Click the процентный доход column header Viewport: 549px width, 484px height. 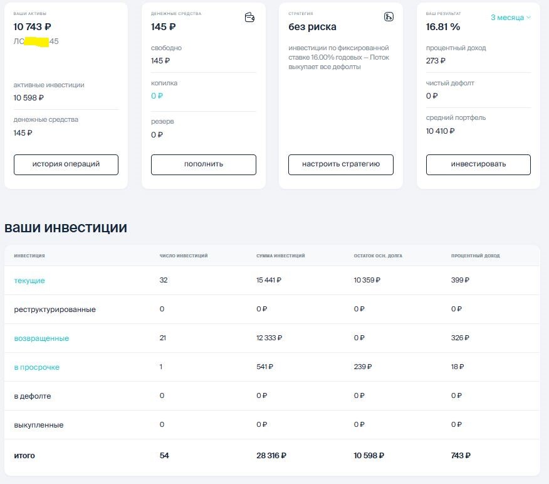coord(476,255)
